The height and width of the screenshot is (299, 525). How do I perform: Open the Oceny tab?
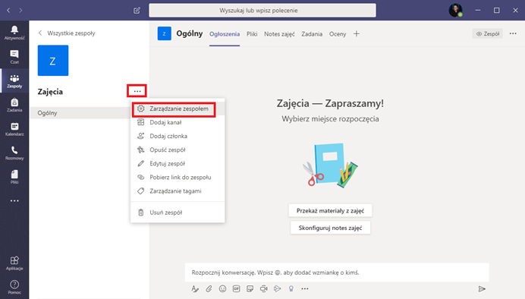pos(338,34)
